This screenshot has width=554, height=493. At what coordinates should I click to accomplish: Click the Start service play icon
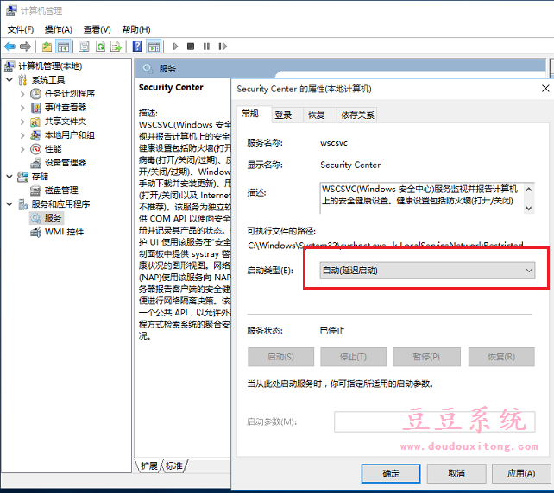tap(175, 47)
